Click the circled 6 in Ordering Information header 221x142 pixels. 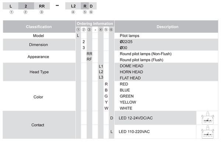click(111, 29)
